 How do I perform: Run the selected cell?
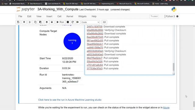(60, 22)
